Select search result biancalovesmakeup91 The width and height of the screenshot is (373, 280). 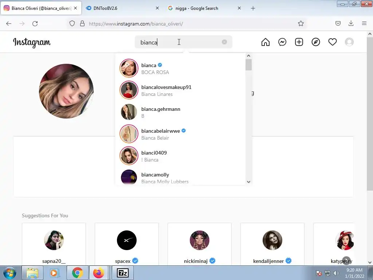click(x=180, y=90)
